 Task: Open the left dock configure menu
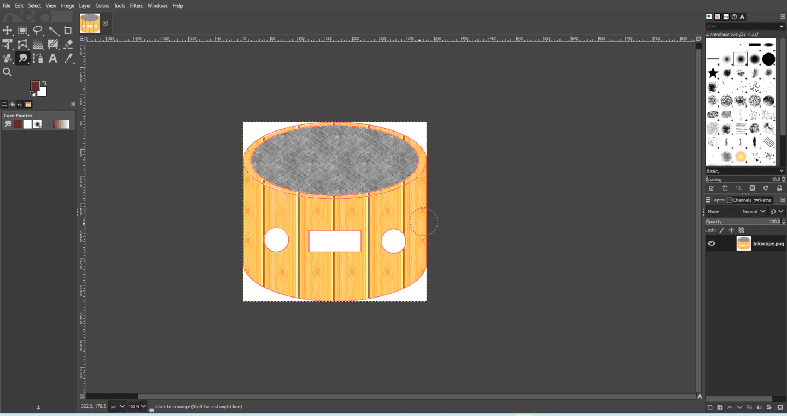point(72,104)
